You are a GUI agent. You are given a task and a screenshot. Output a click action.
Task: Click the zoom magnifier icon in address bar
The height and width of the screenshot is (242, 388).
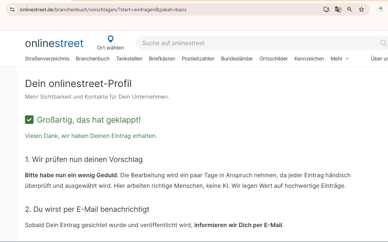pyautogui.click(x=350, y=10)
